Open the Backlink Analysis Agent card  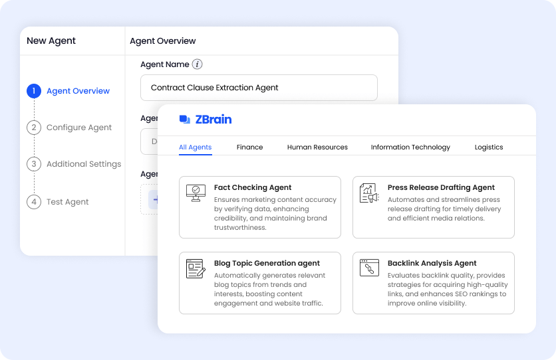click(x=434, y=283)
